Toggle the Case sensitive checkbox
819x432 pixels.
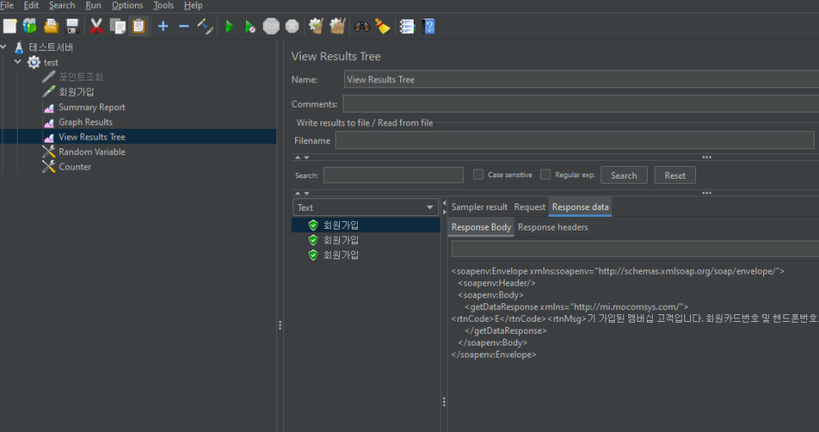click(478, 174)
